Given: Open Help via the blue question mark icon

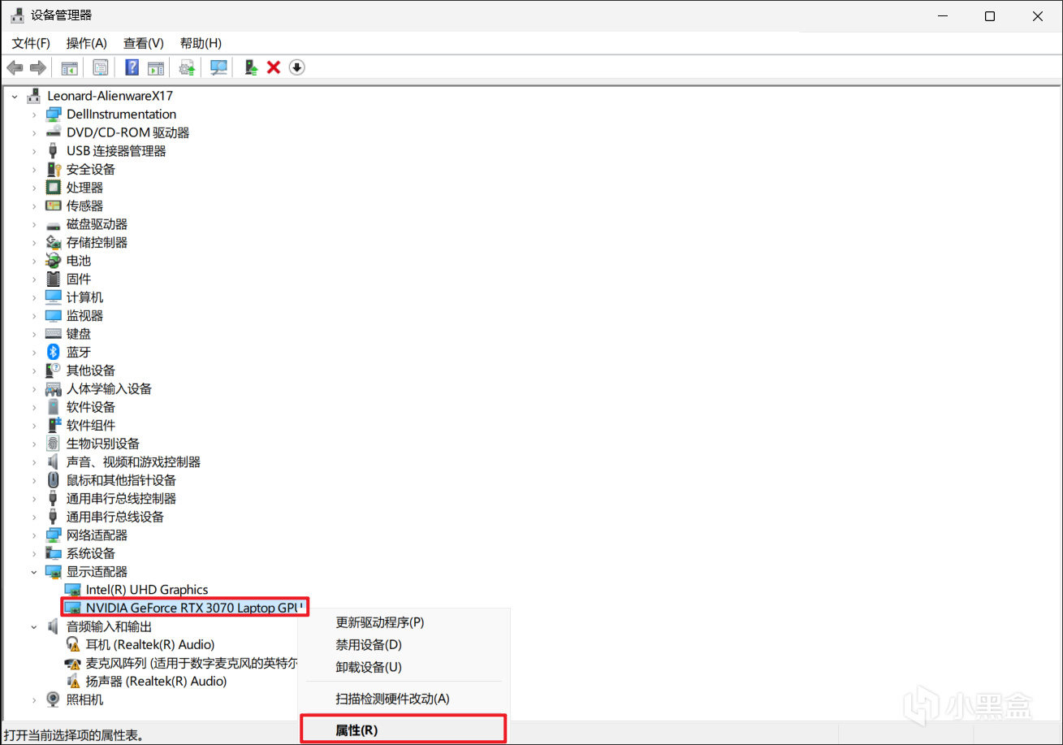Looking at the screenshot, I should click(132, 67).
